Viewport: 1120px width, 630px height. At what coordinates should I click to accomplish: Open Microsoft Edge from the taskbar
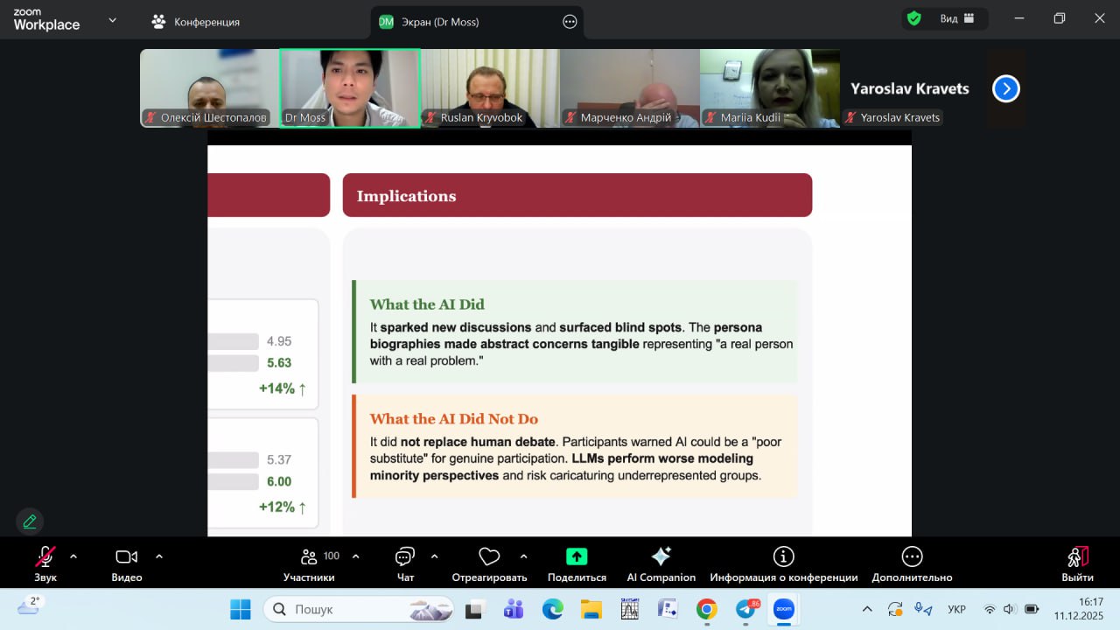pyautogui.click(x=552, y=609)
